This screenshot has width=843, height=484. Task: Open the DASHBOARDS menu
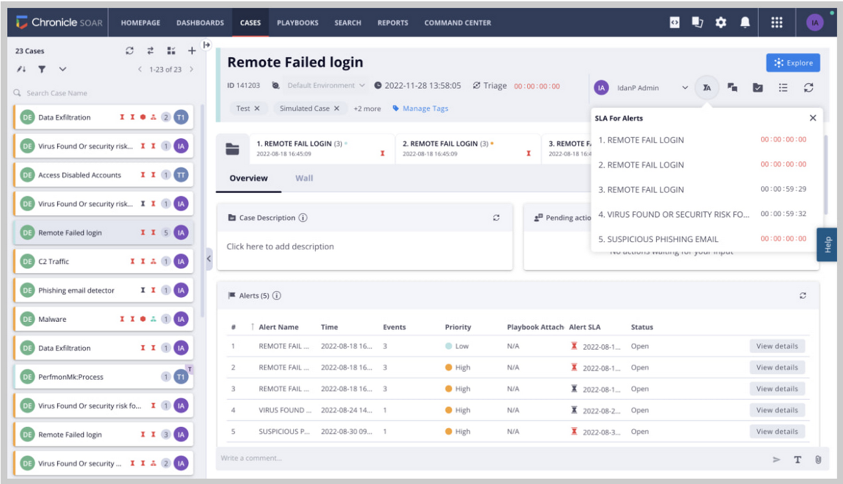[x=200, y=23]
